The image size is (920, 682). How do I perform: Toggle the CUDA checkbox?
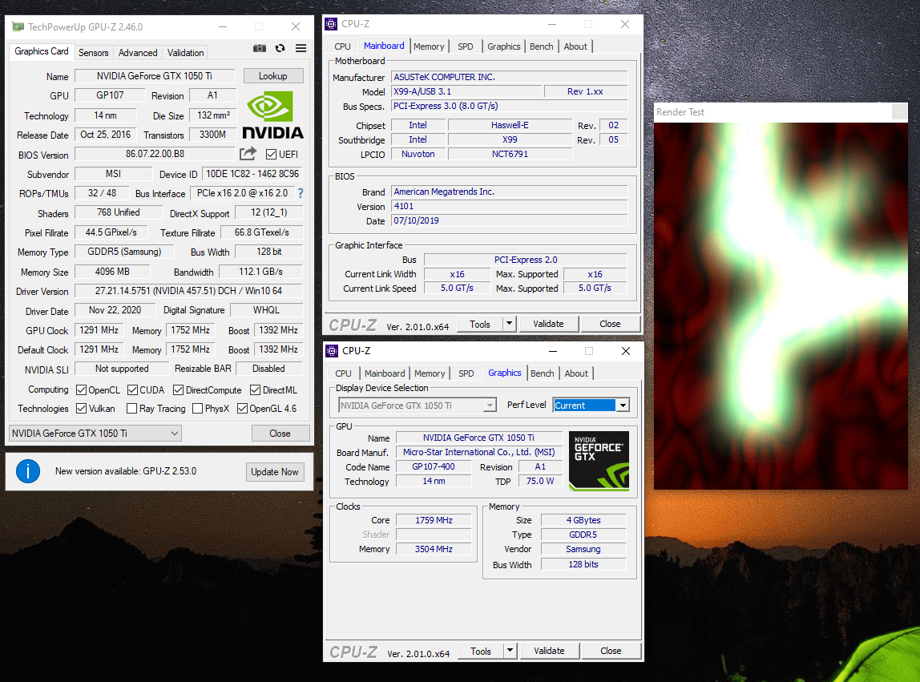(132, 390)
